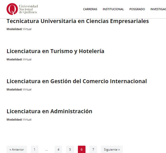Go to next page with Siguiente »
The width and height of the screenshot is (166, 153).
pyautogui.click(x=112, y=149)
